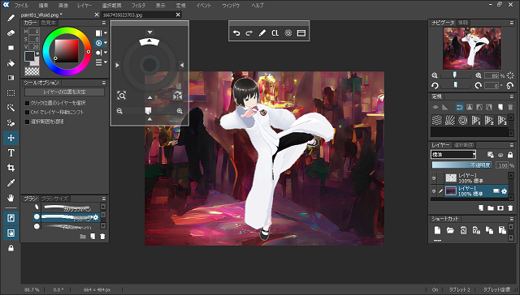Open the フィルタ menu
The width and height of the screenshot is (520, 295).
tap(138, 6)
